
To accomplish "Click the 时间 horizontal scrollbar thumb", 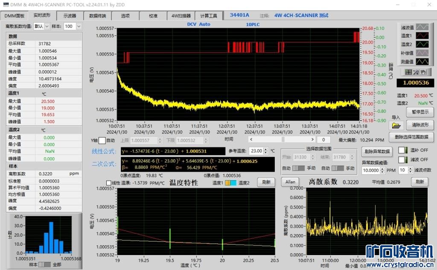I will click(283, 139).
